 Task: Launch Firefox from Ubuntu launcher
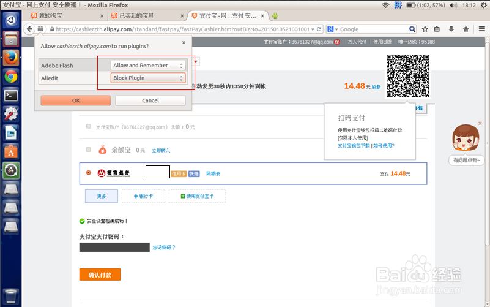coord(10,58)
